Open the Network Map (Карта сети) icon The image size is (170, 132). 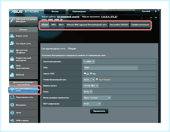(x=12, y=36)
